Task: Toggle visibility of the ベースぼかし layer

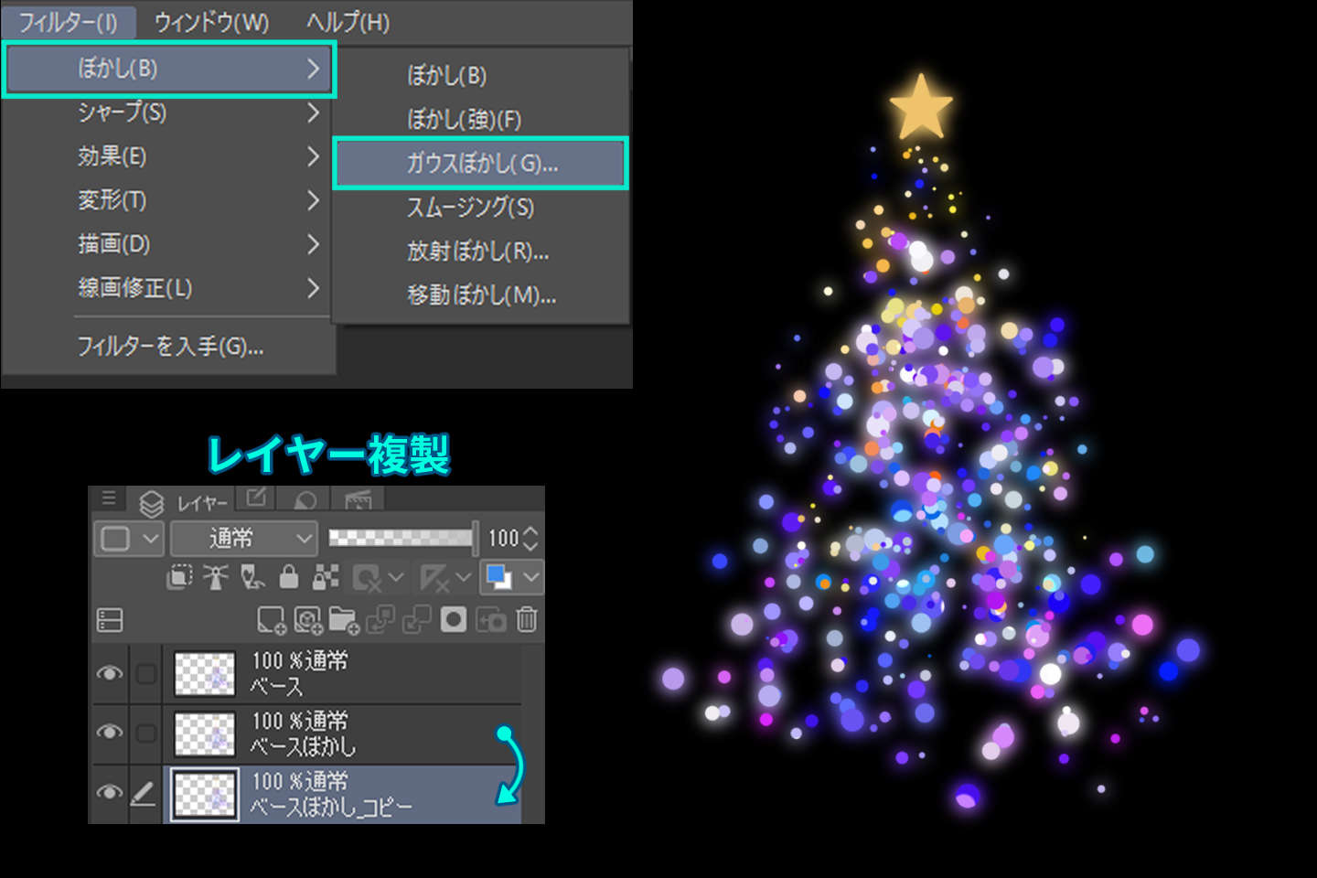Action: (110, 733)
